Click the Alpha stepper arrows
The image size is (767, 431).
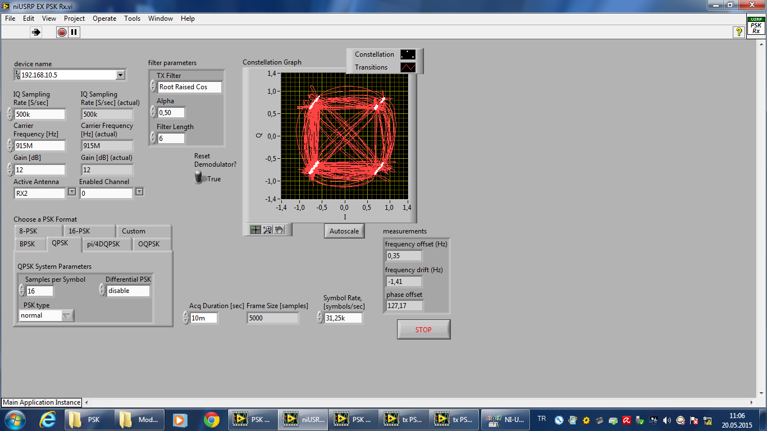click(x=153, y=112)
